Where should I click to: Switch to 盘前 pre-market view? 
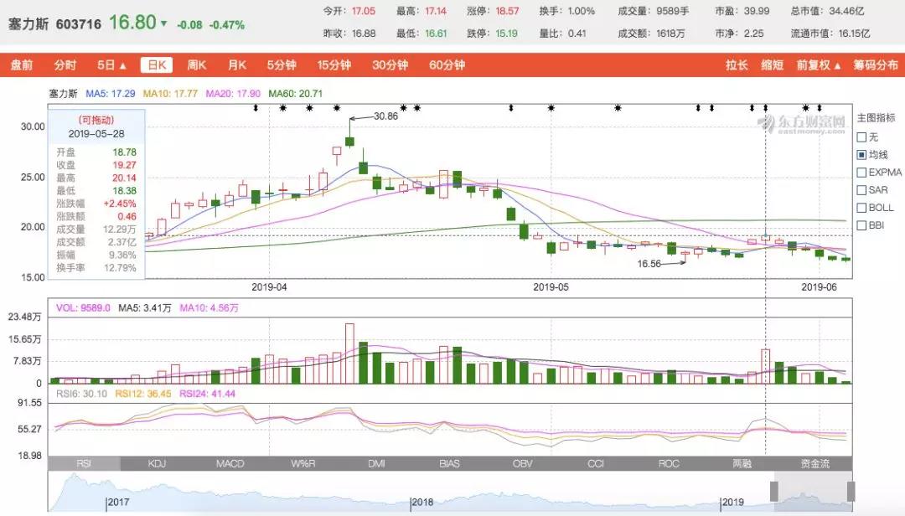pyautogui.click(x=22, y=65)
